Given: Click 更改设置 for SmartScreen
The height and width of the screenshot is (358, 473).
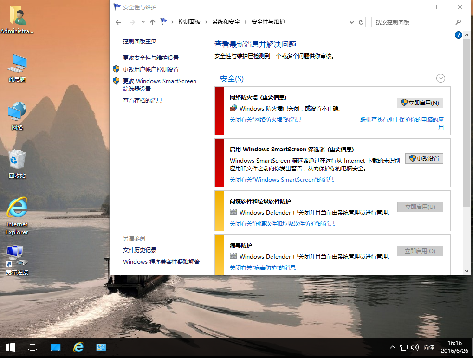Looking at the screenshot, I should [424, 158].
